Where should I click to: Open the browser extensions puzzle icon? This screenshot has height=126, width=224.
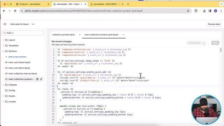tap(196, 11)
